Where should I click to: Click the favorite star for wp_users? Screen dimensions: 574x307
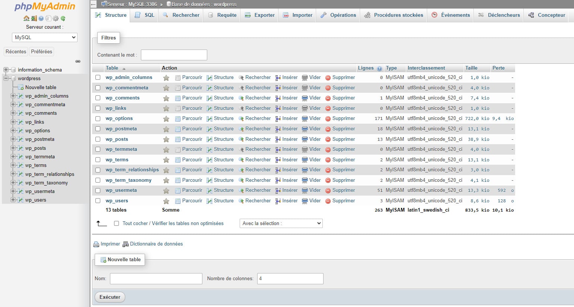[x=166, y=201]
